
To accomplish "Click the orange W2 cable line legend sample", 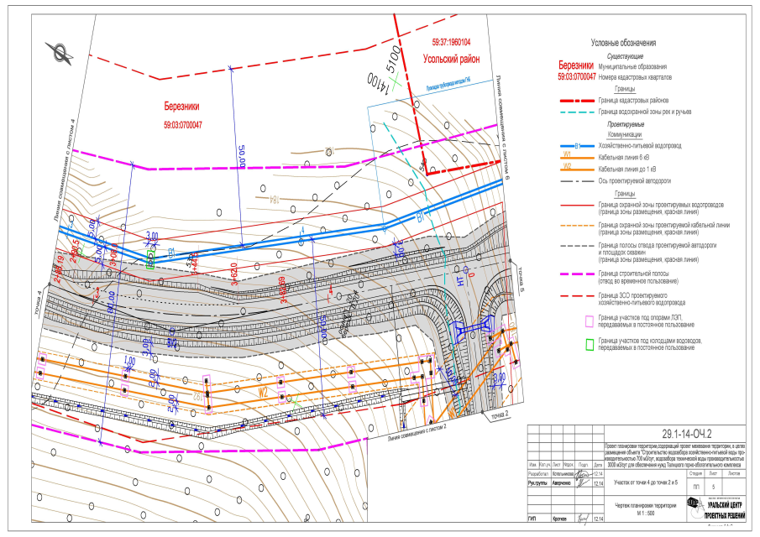I will pyautogui.click(x=577, y=166).
